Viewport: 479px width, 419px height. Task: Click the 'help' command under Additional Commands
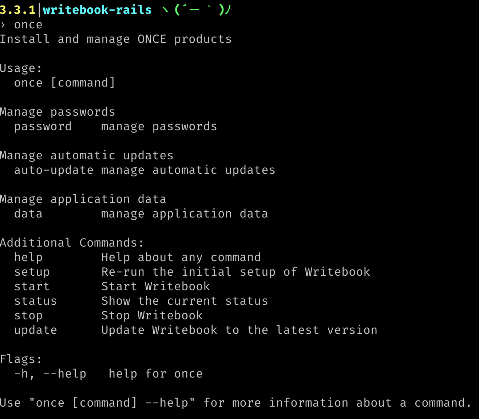pyautogui.click(x=28, y=258)
